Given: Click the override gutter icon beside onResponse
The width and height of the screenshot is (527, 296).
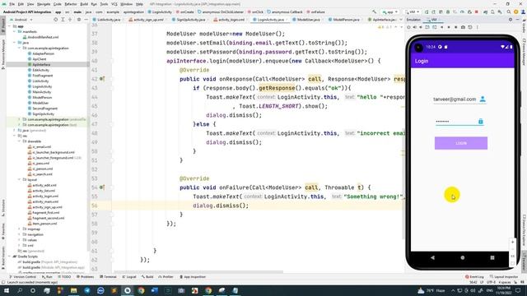Looking at the screenshot, I should [x=102, y=79].
